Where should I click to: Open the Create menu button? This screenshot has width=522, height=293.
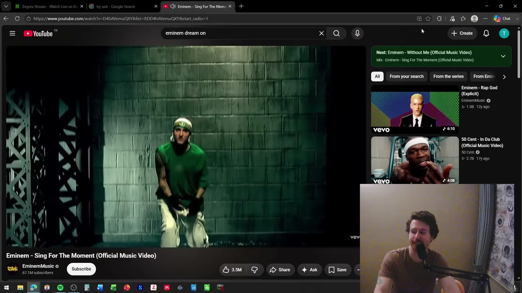tap(462, 33)
